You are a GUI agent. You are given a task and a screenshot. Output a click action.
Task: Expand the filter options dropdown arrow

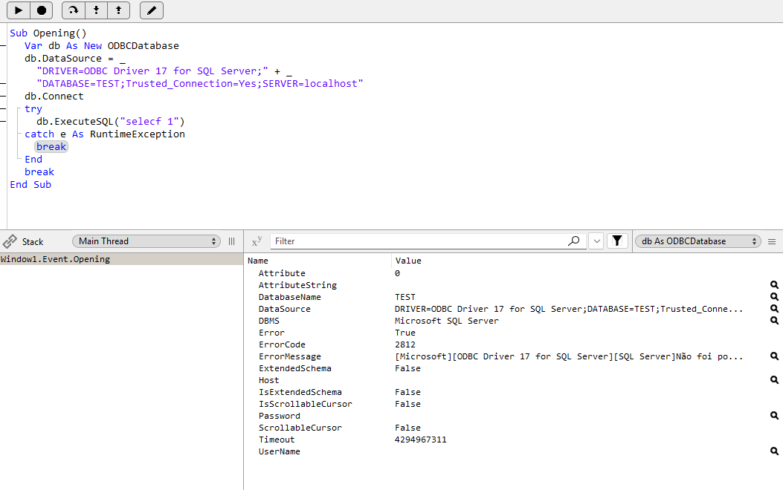point(596,241)
